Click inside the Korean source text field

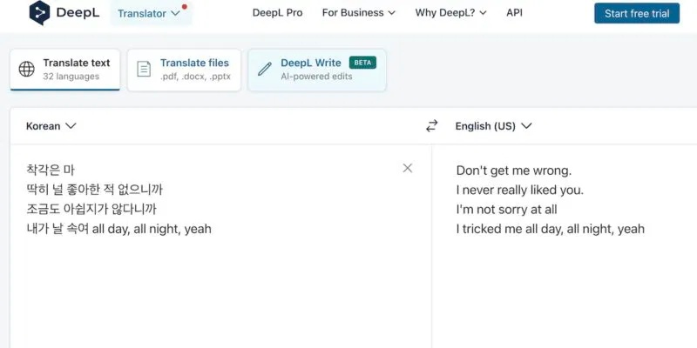click(218, 278)
